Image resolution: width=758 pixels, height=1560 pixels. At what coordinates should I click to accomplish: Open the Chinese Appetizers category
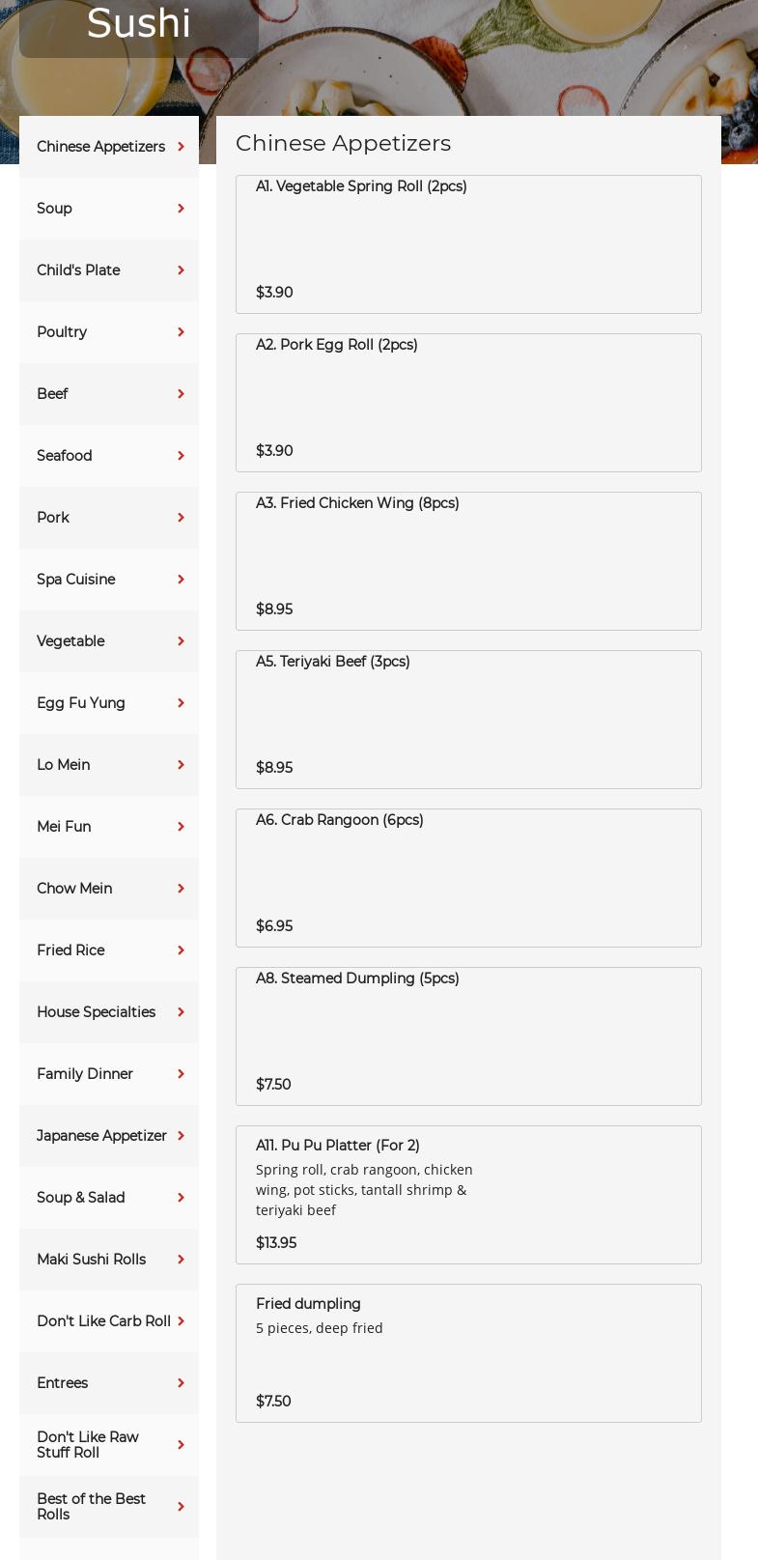click(x=101, y=147)
